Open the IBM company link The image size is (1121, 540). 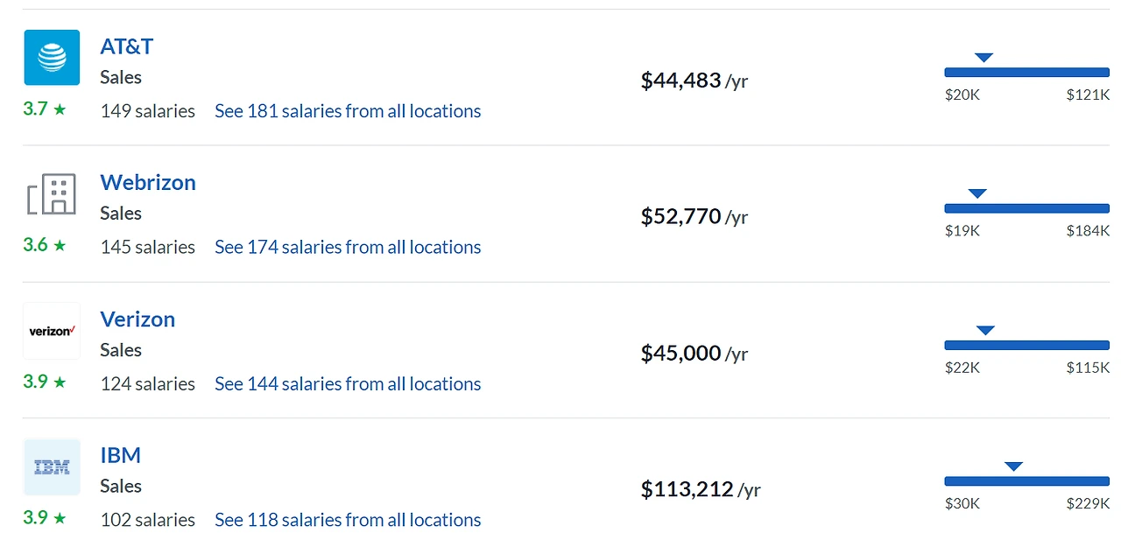121,456
